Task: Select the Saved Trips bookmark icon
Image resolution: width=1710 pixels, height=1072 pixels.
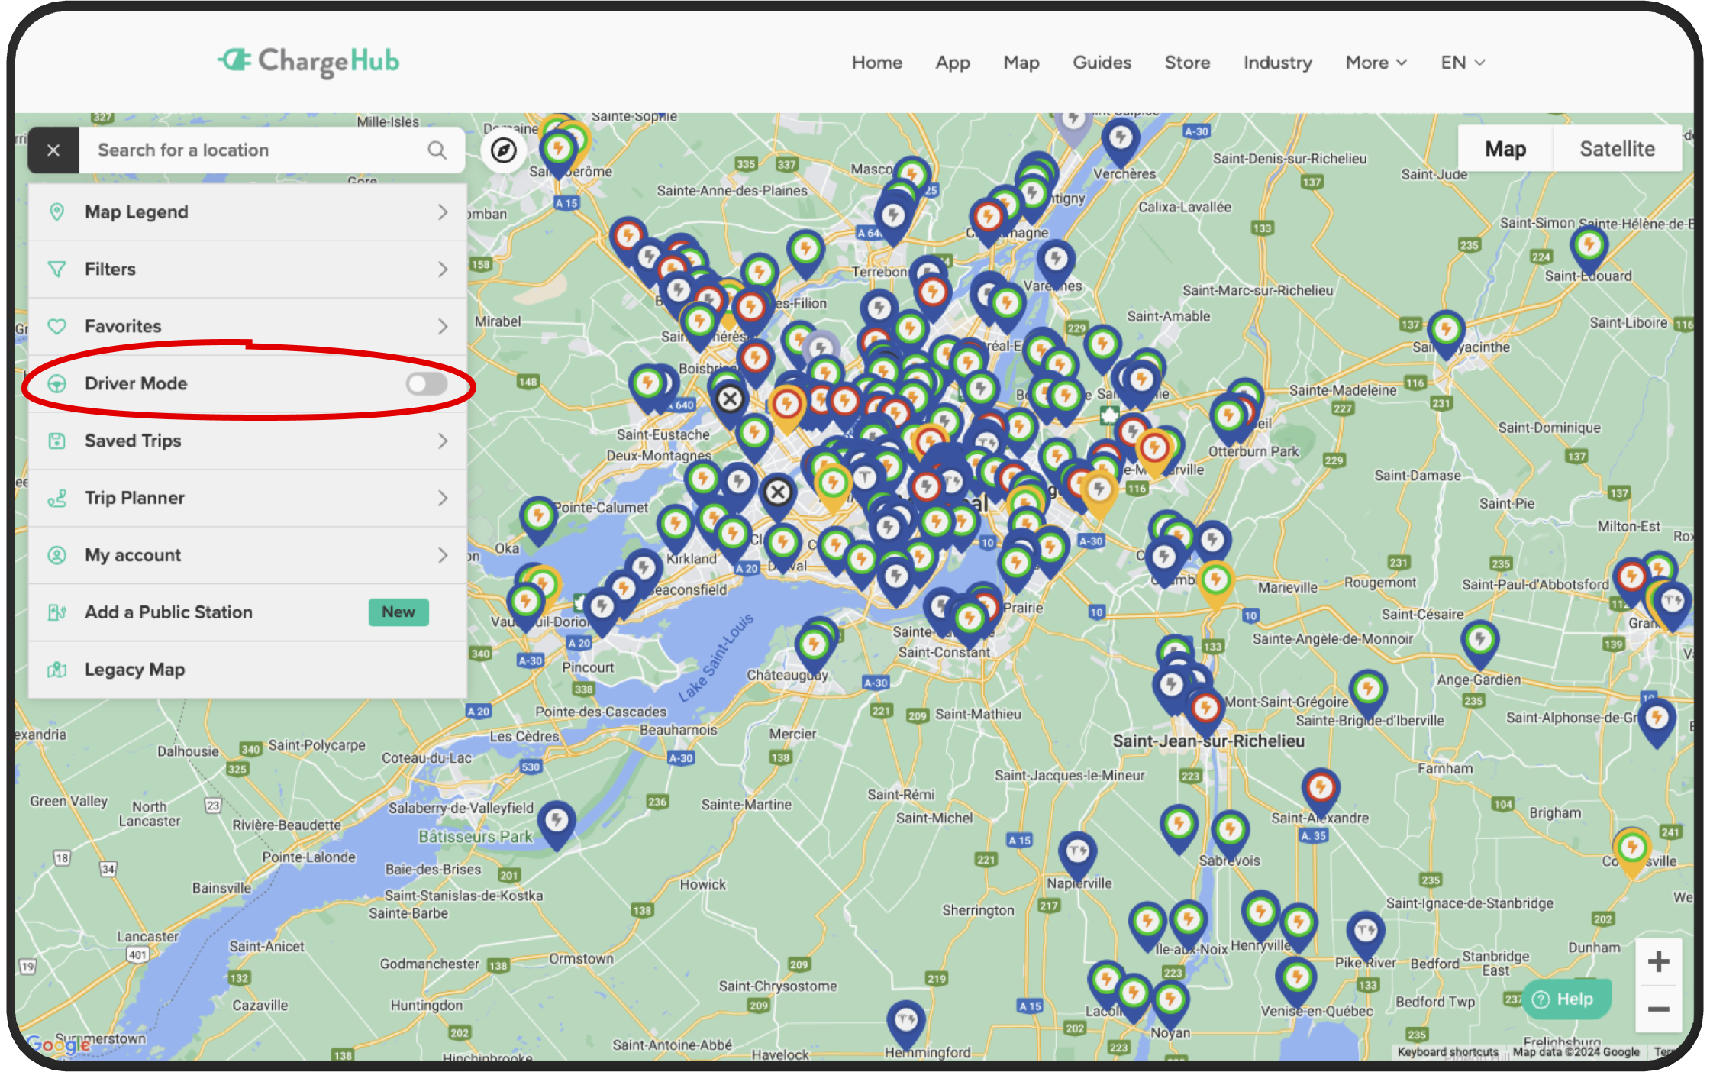Action: pyautogui.click(x=57, y=441)
